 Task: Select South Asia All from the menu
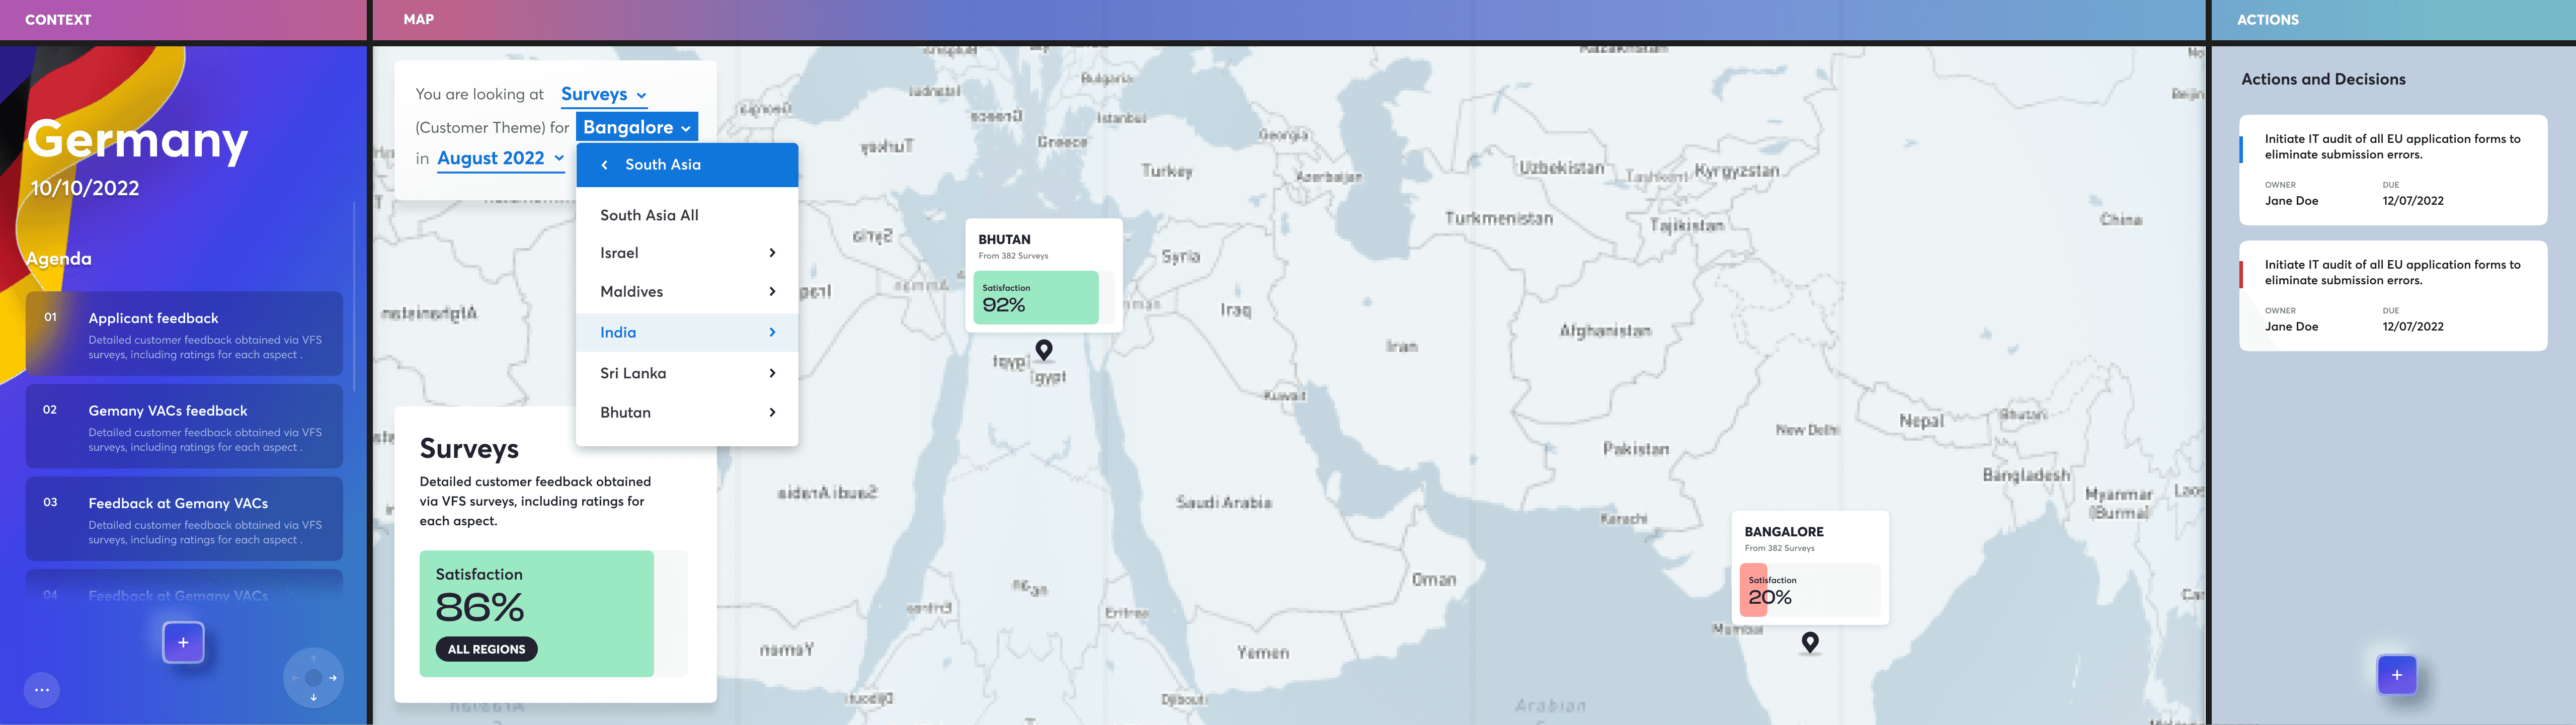point(687,215)
